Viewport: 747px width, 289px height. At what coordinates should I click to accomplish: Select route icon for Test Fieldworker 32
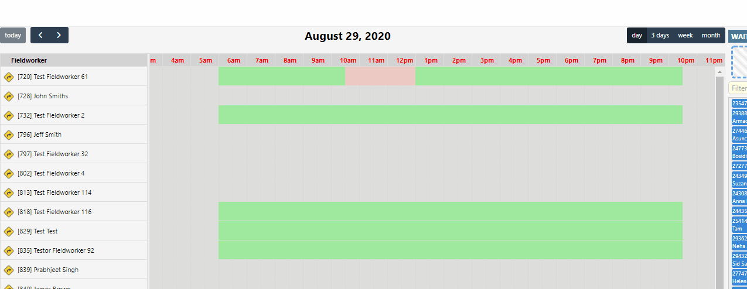[x=8, y=154]
